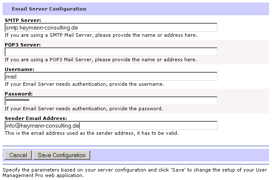
Task: Focus the empty POP3 Server field
Action: tap(111, 52)
